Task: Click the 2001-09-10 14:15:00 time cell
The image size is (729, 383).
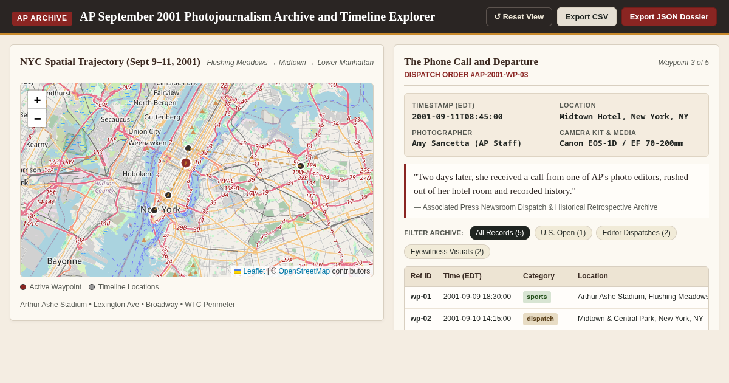Action: 477,319
